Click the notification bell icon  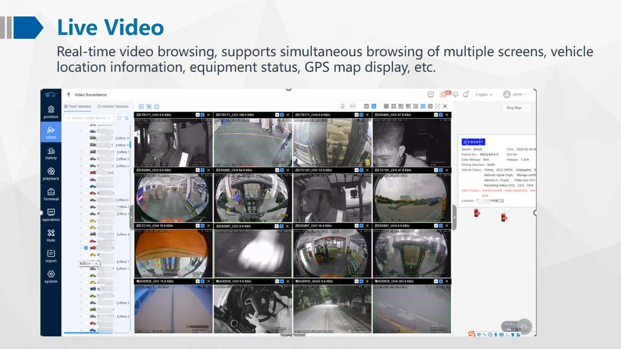click(x=466, y=95)
